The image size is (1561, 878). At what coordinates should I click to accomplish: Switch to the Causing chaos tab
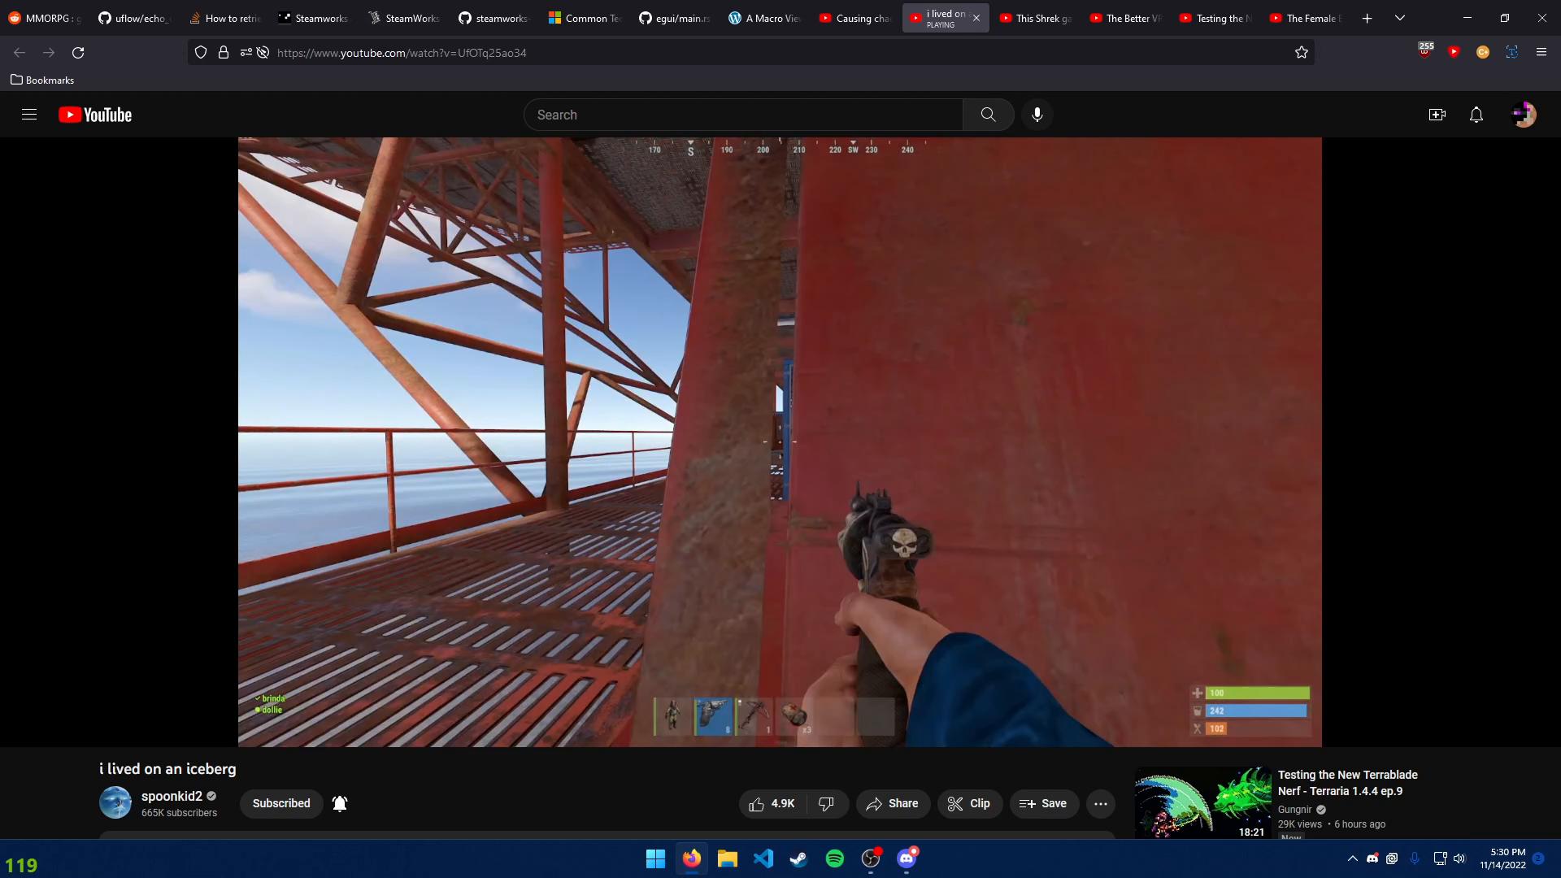coord(856,18)
